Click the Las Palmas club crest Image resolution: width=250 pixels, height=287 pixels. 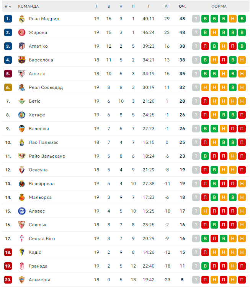click(21, 142)
